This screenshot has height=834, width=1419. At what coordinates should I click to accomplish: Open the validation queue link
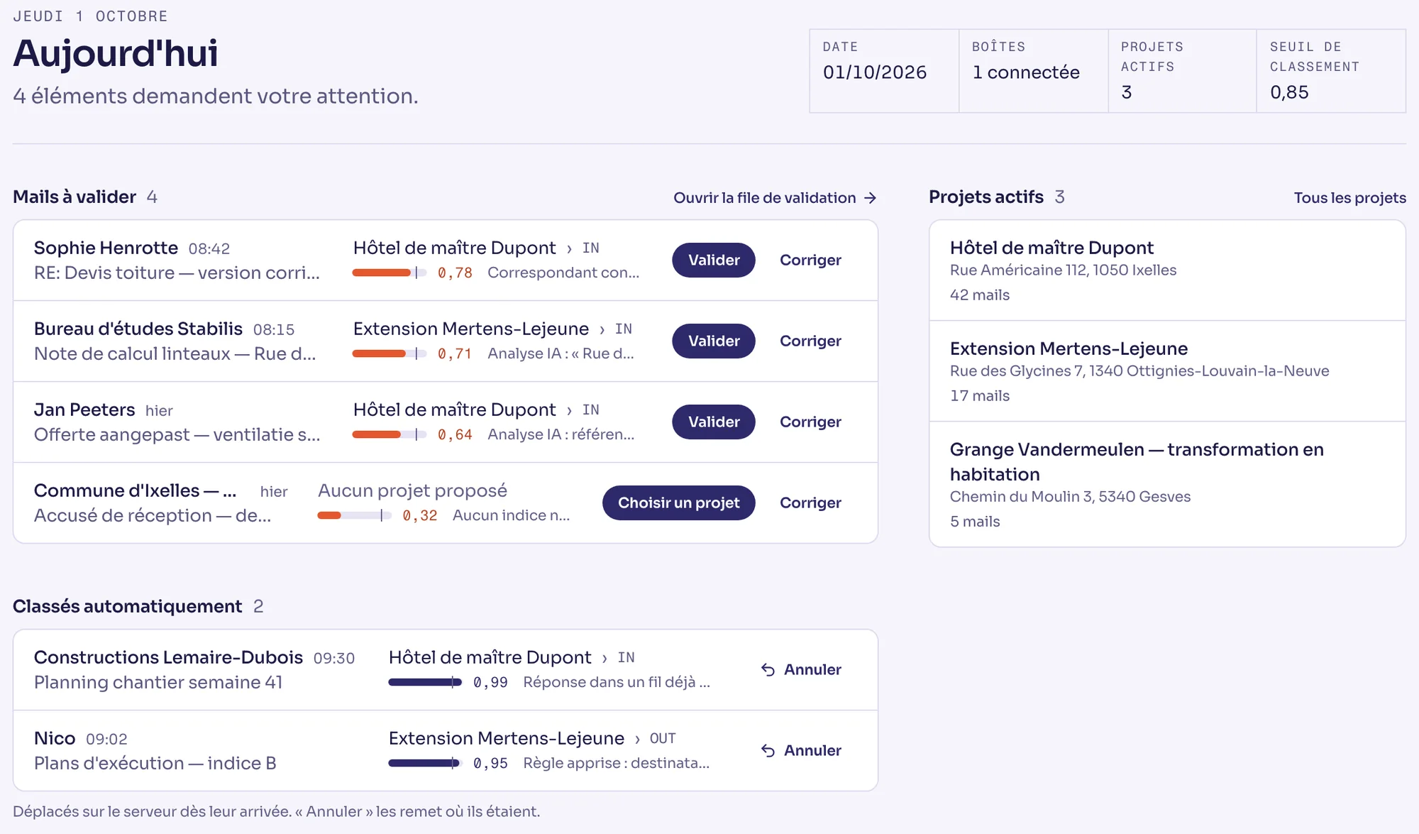coord(775,198)
